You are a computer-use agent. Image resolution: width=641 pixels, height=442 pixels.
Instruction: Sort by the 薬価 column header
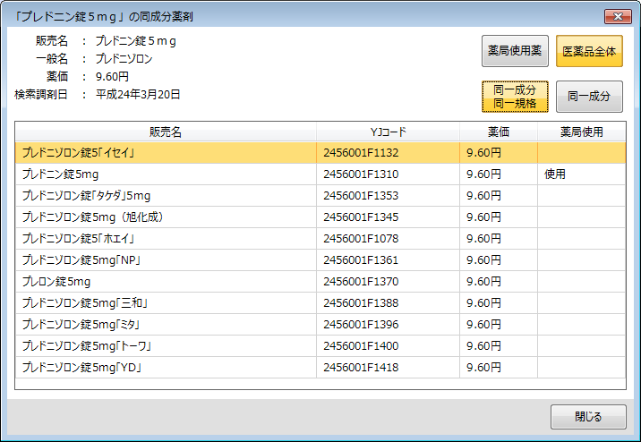pyautogui.click(x=499, y=132)
